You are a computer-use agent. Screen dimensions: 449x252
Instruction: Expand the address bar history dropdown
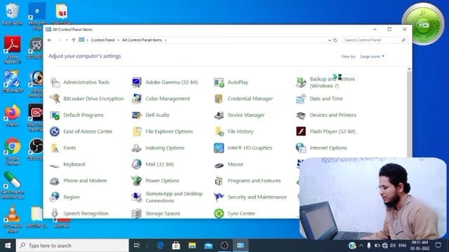329,41
